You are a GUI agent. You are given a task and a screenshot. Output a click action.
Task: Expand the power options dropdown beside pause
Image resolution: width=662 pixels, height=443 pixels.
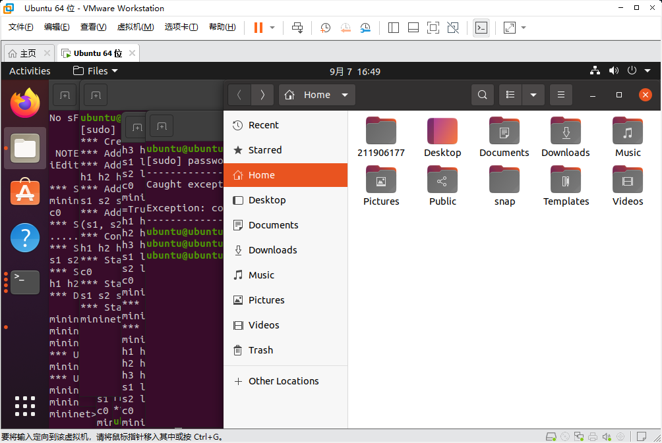[272, 28]
